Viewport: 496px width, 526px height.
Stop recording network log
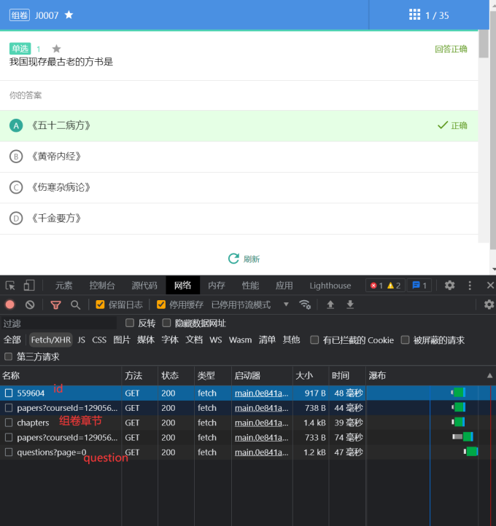tap(10, 305)
